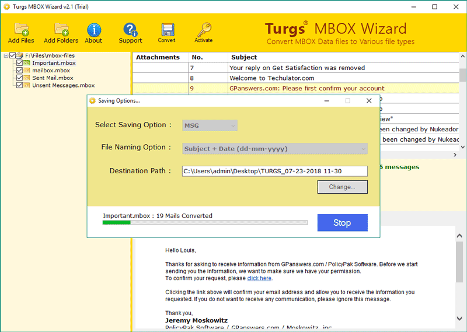
Task: Click the mailbox.mbox envelope icon
Action: pyautogui.click(x=27, y=70)
